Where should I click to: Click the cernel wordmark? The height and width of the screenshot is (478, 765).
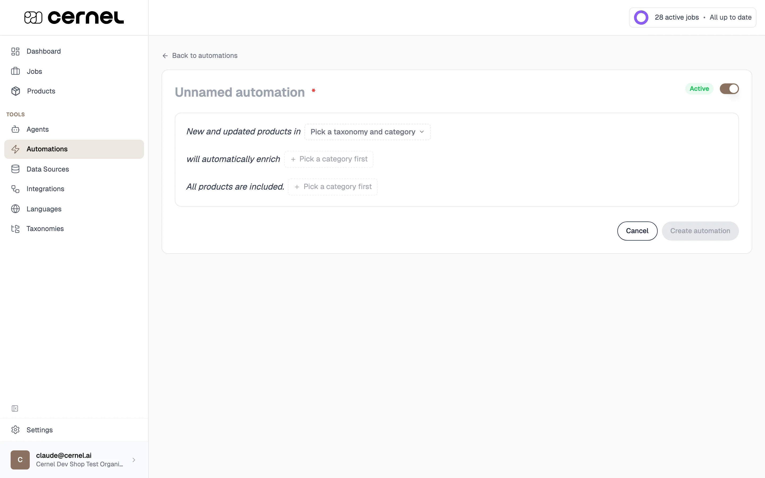tap(86, 17)
